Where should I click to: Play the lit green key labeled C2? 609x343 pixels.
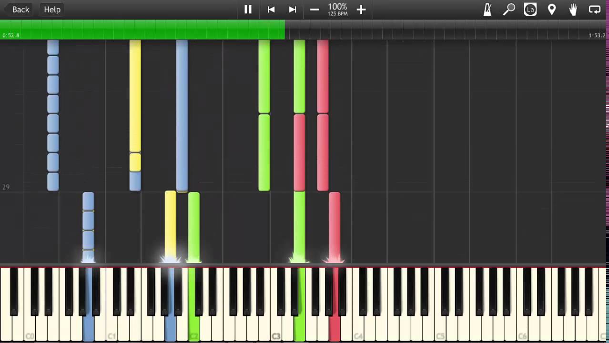click(194, 329)
